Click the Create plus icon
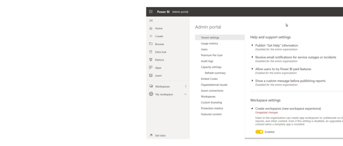The image size is (343, 146). pos(151,36)
